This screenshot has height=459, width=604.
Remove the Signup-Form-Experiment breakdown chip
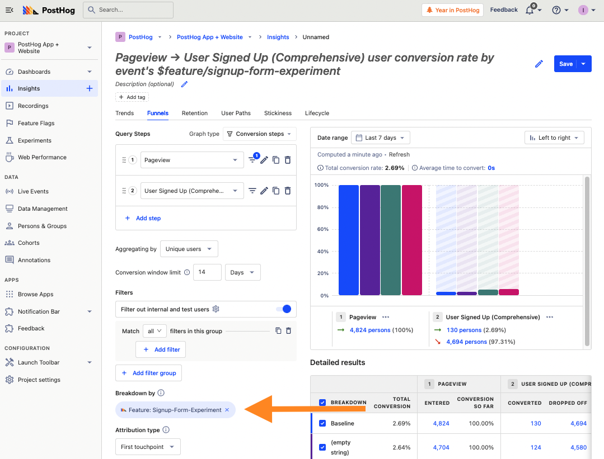(x=227, y=410)
